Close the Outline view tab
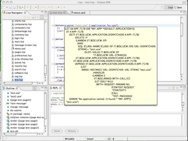This screenshot has height=141, width=188. 17,88
